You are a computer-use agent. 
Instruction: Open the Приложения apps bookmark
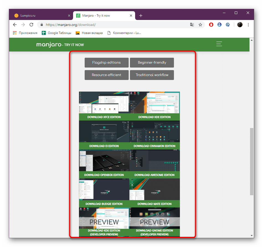point(25,33)
